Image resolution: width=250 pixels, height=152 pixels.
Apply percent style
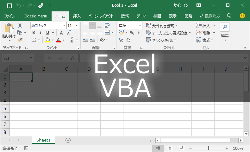pyautogui.click(x=132, y=33)
